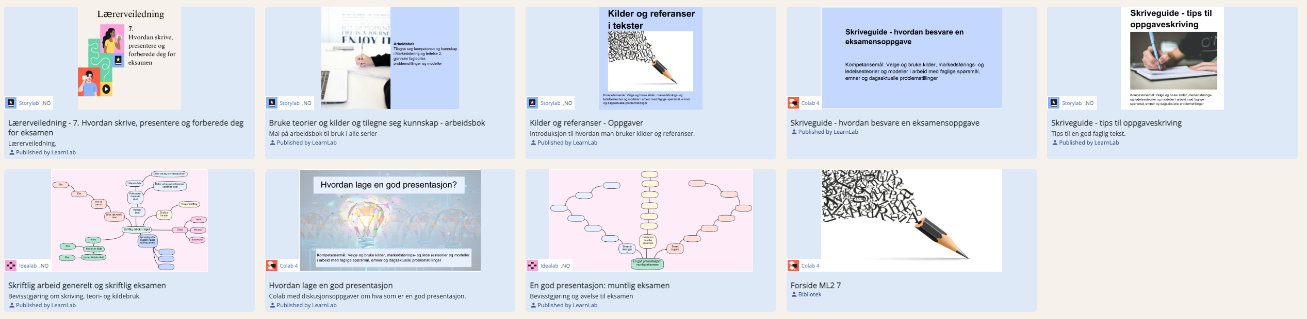Click Idealab icon on Skriftlig arbeid card

(11, 265)
